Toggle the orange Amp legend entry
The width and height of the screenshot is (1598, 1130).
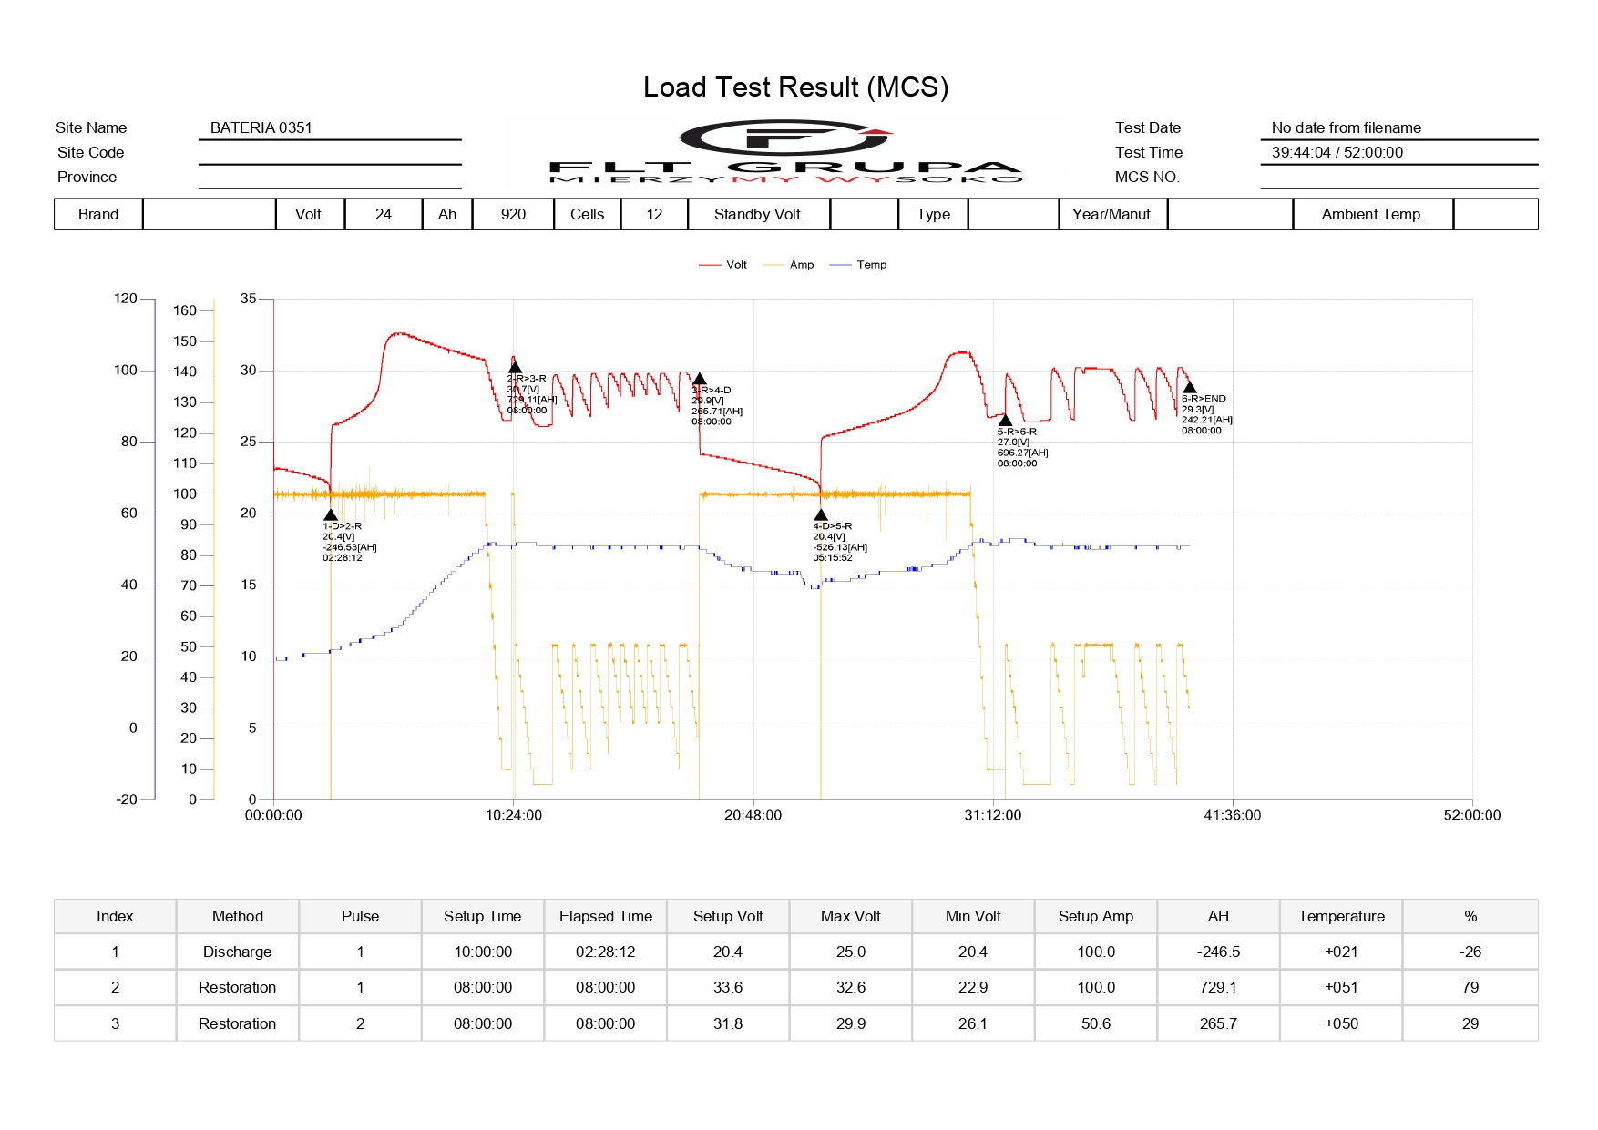coord(789,265)
